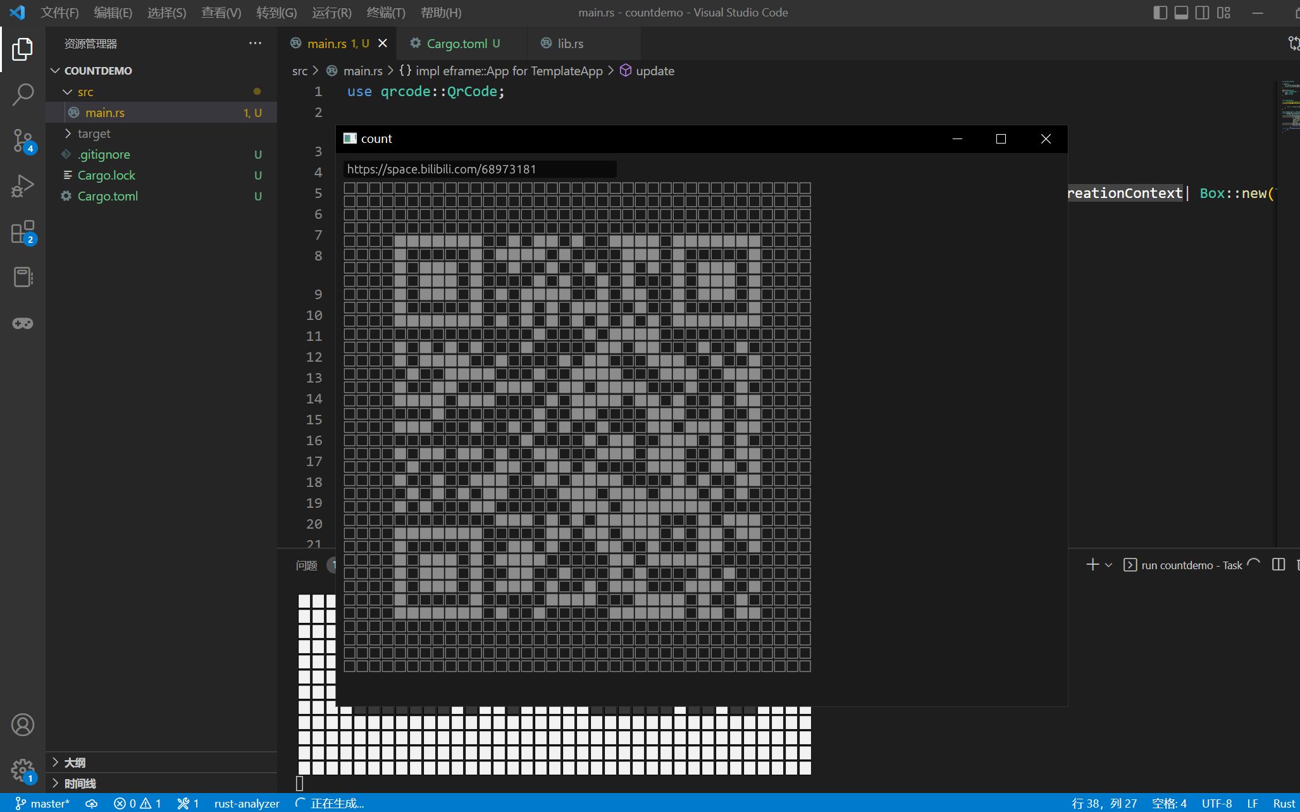Change language mode via Rust indicator

(x=1284, y=803)
